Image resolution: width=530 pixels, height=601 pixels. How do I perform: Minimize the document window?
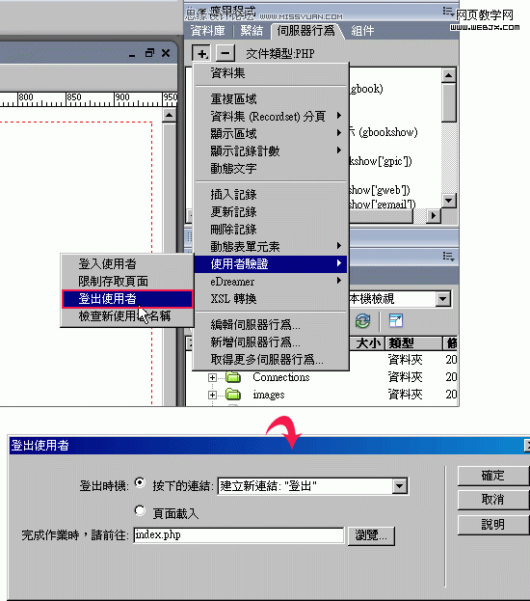[132, 54]
